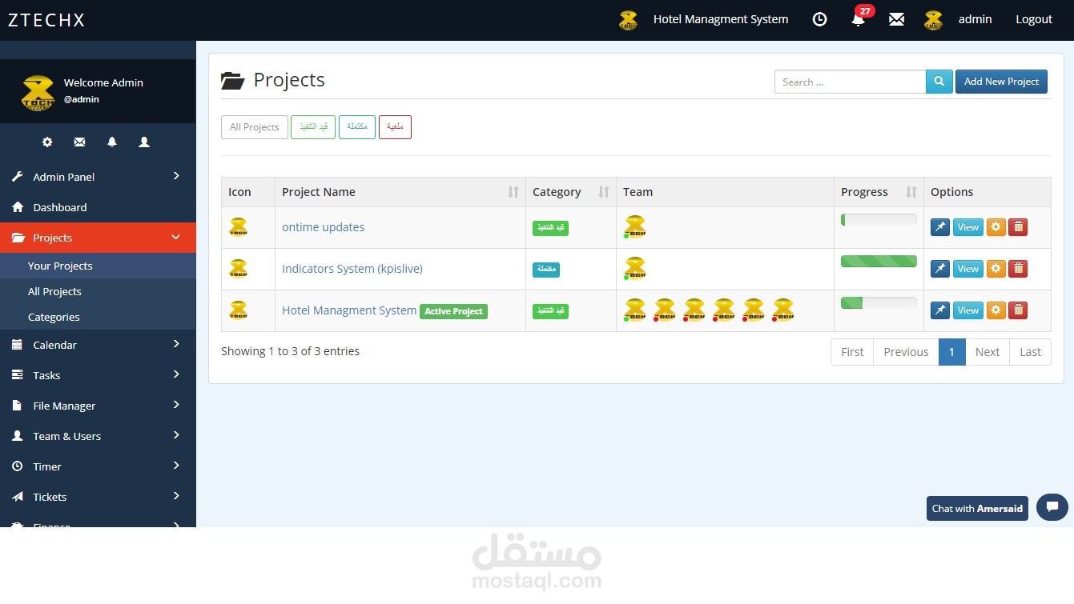Open settings for Hotel Managment System row
This screenshot has height=604, width=1074.
point(996,310)
